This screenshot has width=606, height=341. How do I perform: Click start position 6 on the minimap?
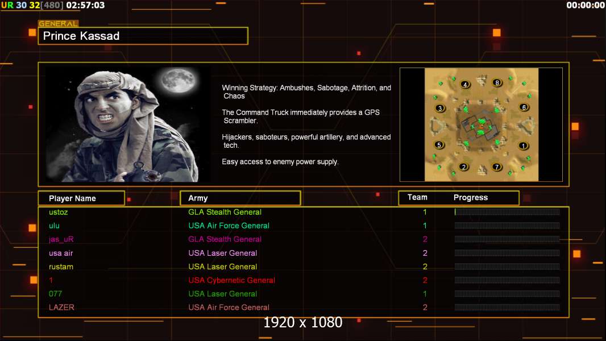524,107
